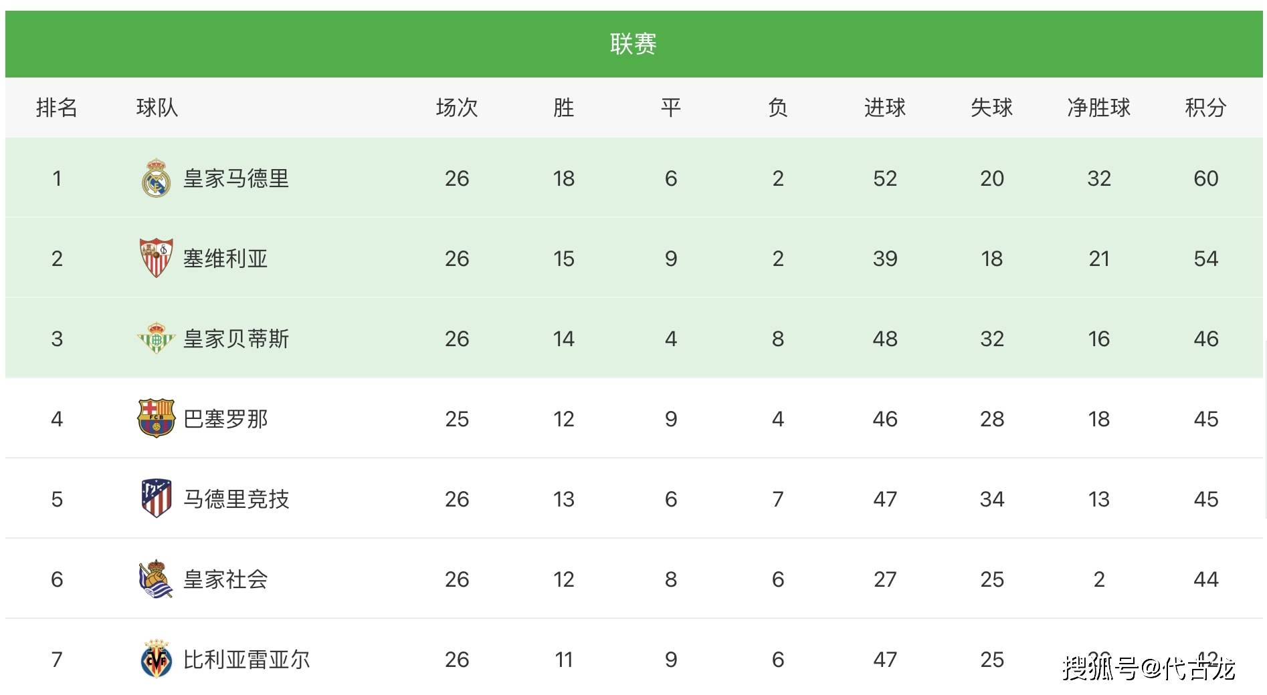Click the FC Barcelona club crest
This screenshot has width=1267, height=695.
click(x=156, y=418)
